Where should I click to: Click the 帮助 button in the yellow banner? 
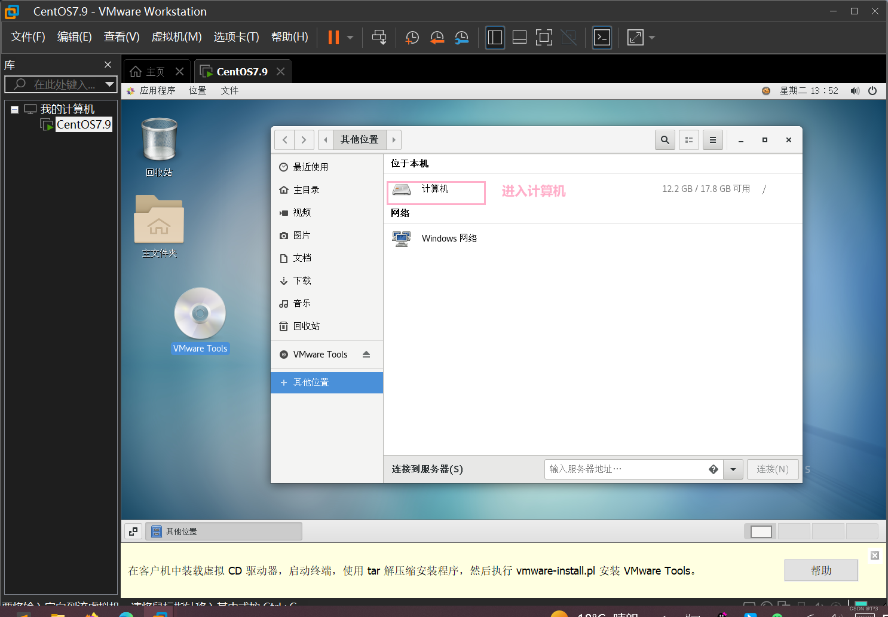point(820,570)
